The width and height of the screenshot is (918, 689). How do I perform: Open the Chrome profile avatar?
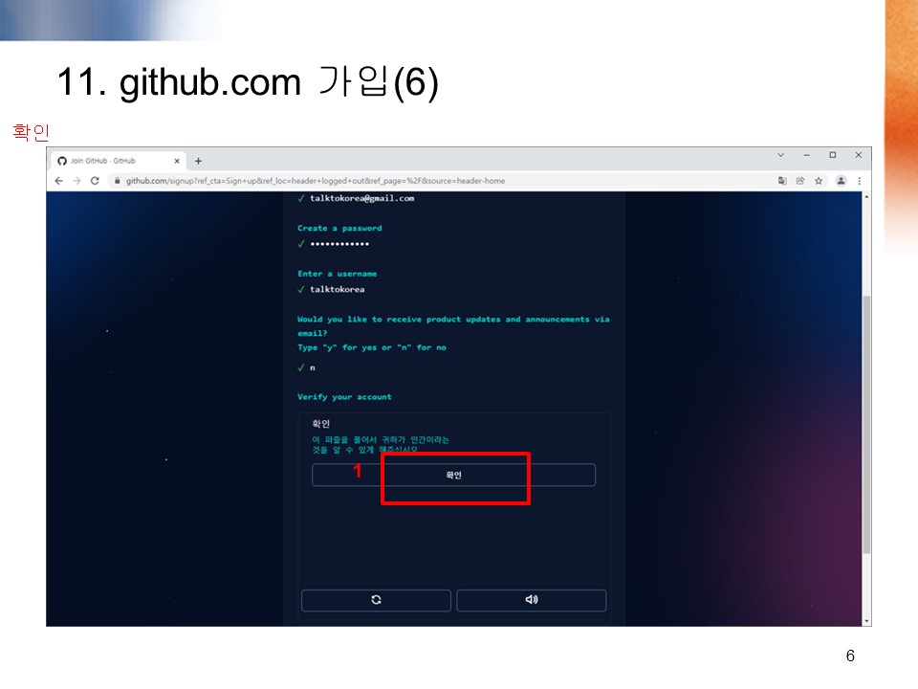click(x=841, y=181)
